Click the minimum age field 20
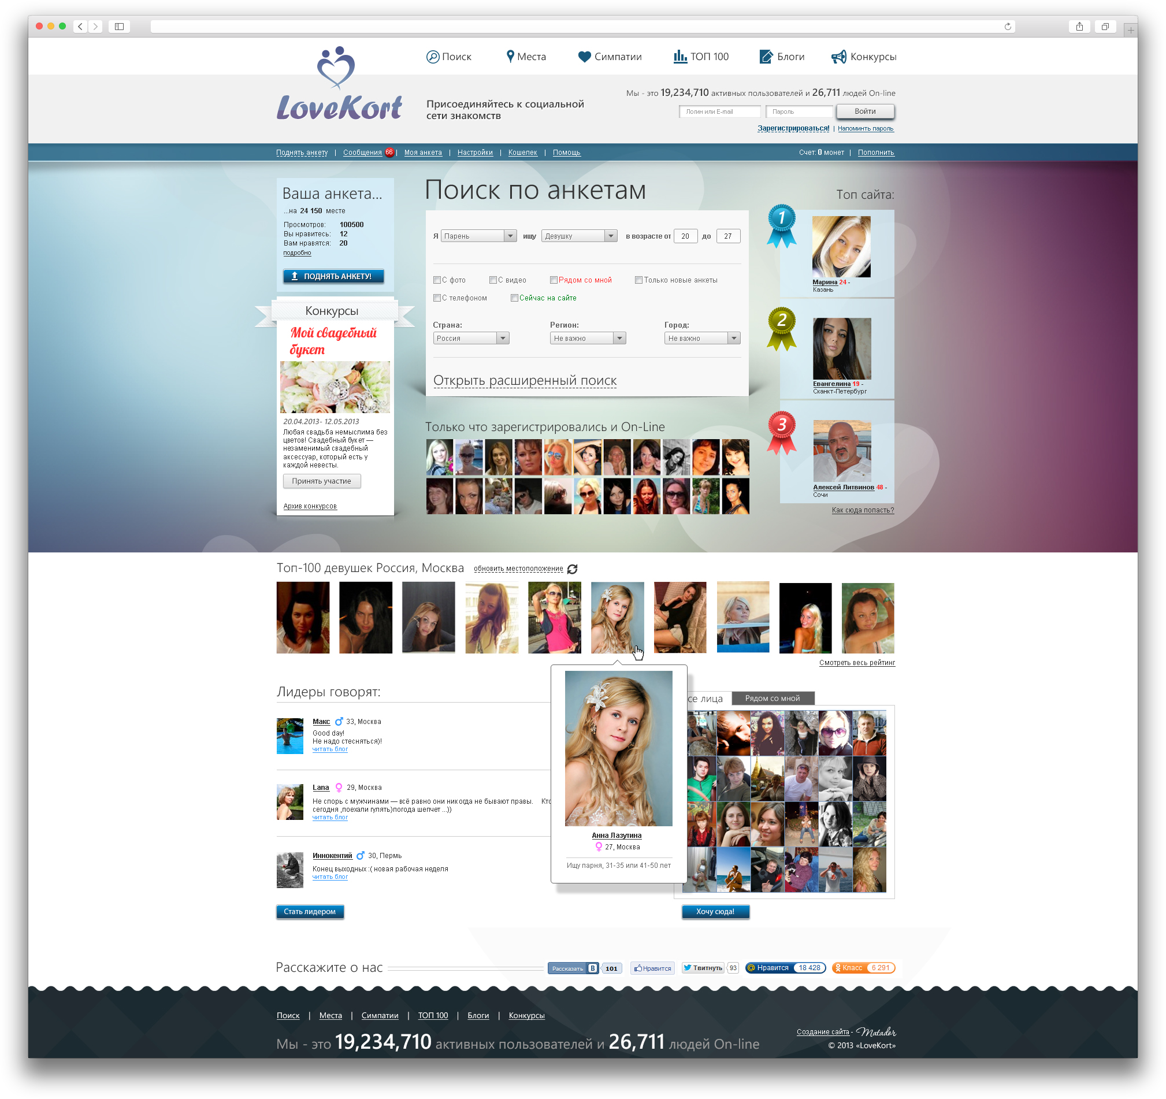The height and width of the screenshot is (1099, 1166). click(x=686, y=236)
